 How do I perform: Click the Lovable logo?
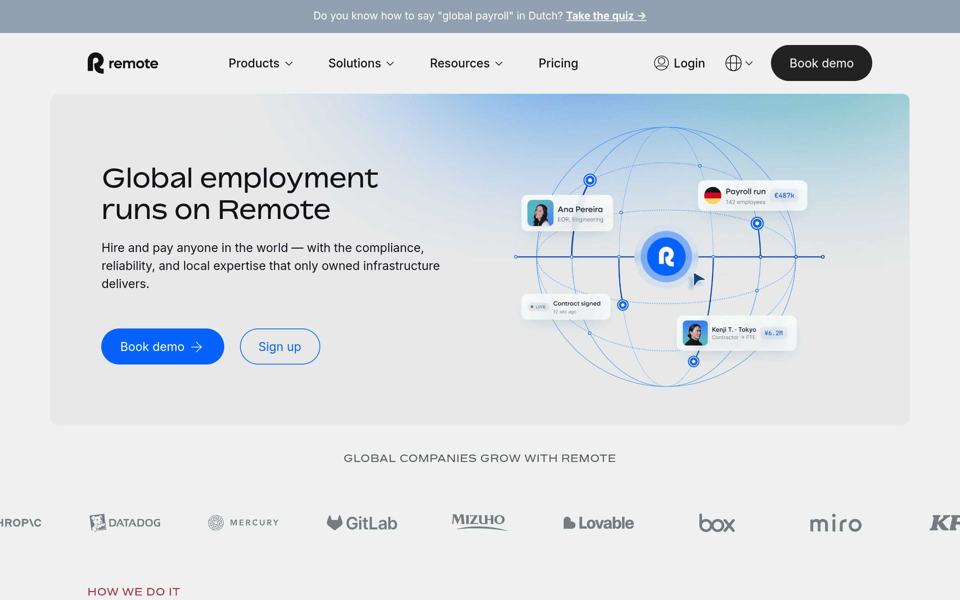[598, 523]
